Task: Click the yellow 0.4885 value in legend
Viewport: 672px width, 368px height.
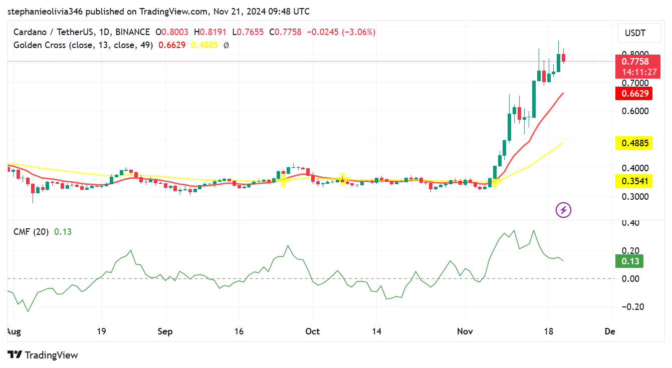Action: (x=205, y=45)
